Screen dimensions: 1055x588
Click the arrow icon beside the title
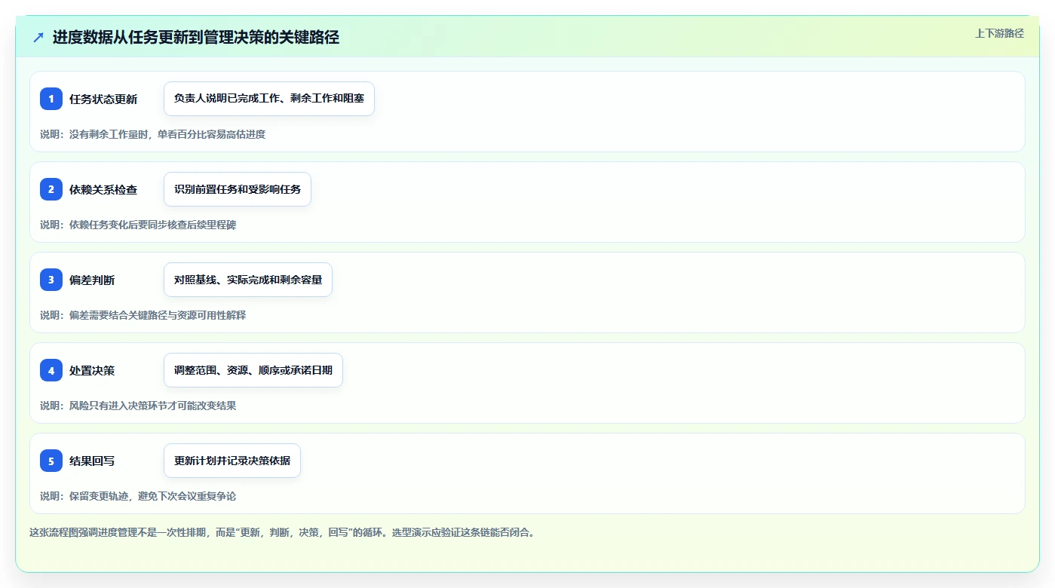(x=38, y=38)
